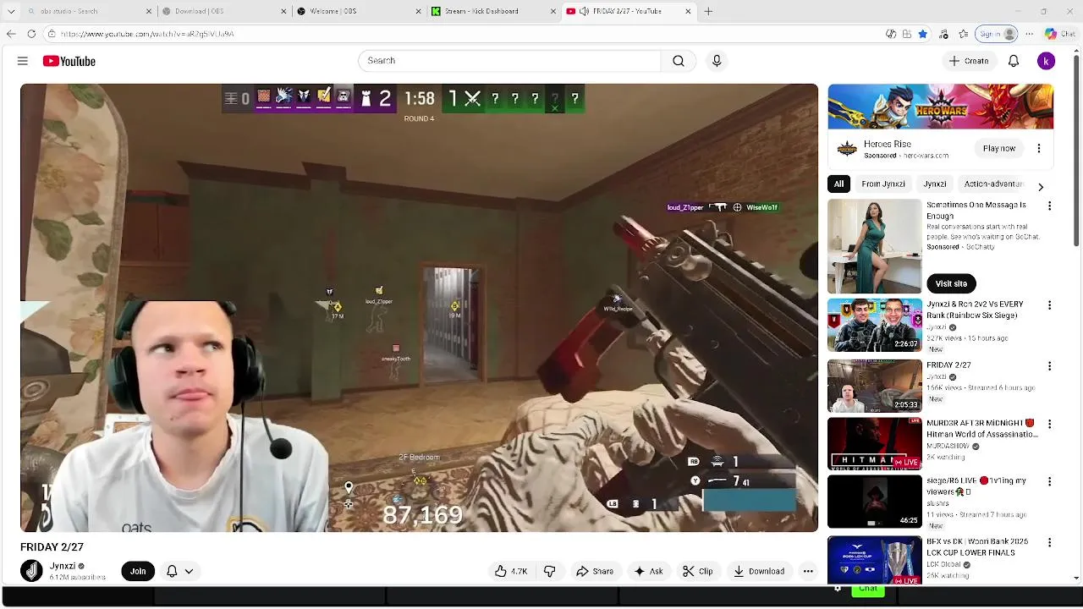
Task: Click the Download button
Action: pyautogui.click(x=759, y=571)
